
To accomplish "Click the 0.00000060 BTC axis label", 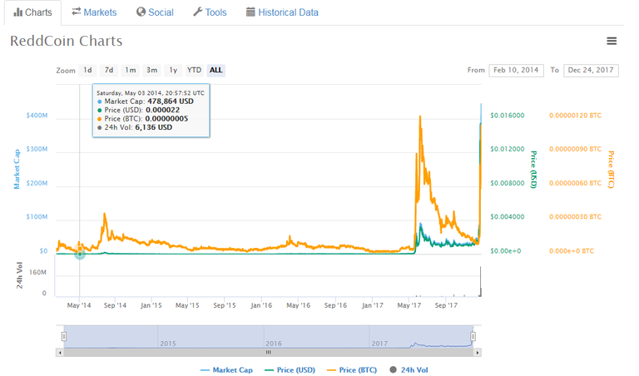I will 575,183.
